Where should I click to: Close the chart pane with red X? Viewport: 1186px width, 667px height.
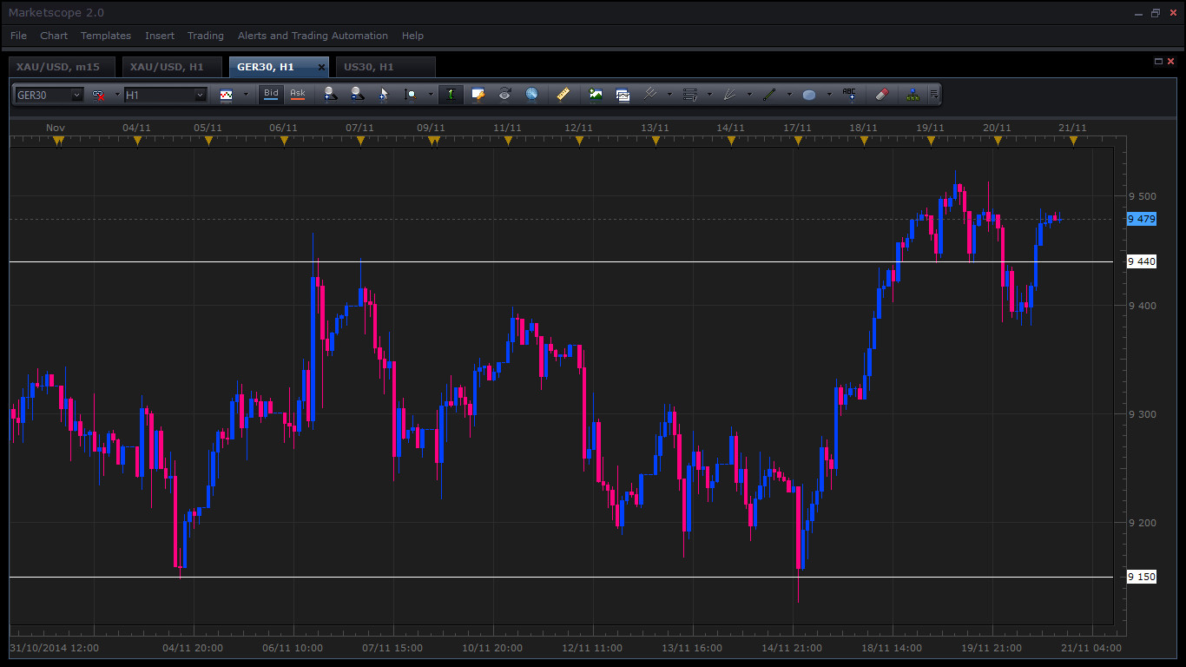click(1170, 61)
